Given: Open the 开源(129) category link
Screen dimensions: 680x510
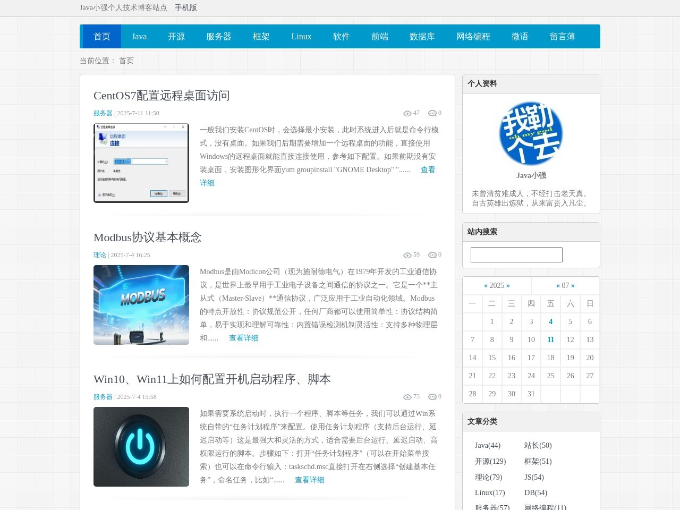Looking at the screenshot, I should click(x=490, y=461).
